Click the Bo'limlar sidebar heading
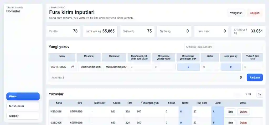269x125 pixels. click(x=13, y=11)
